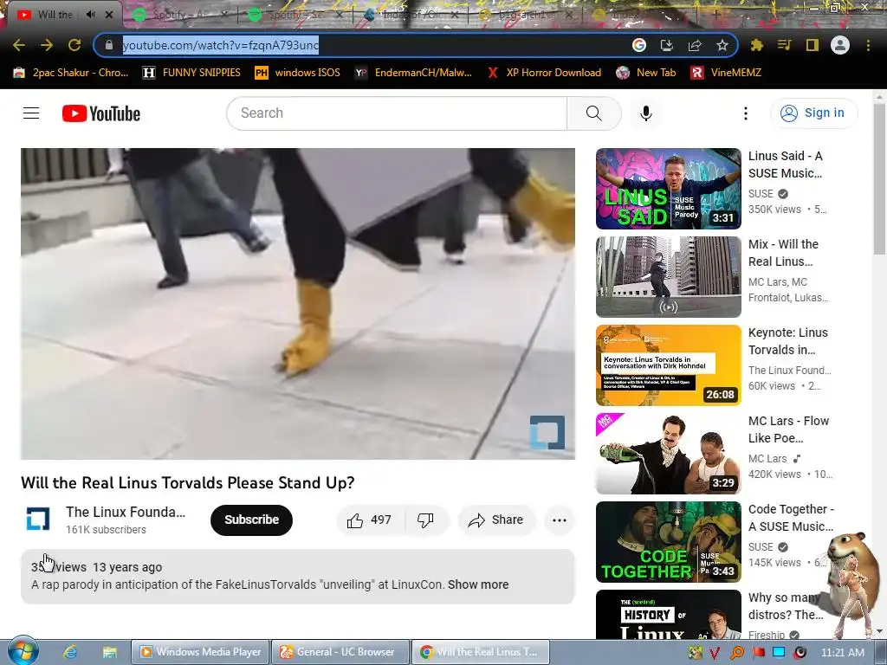Viewport: 887px width, 665px height.
Task: Open the windows ISOS bookmark
Action: pyautogui.click(x=298, y=73)
